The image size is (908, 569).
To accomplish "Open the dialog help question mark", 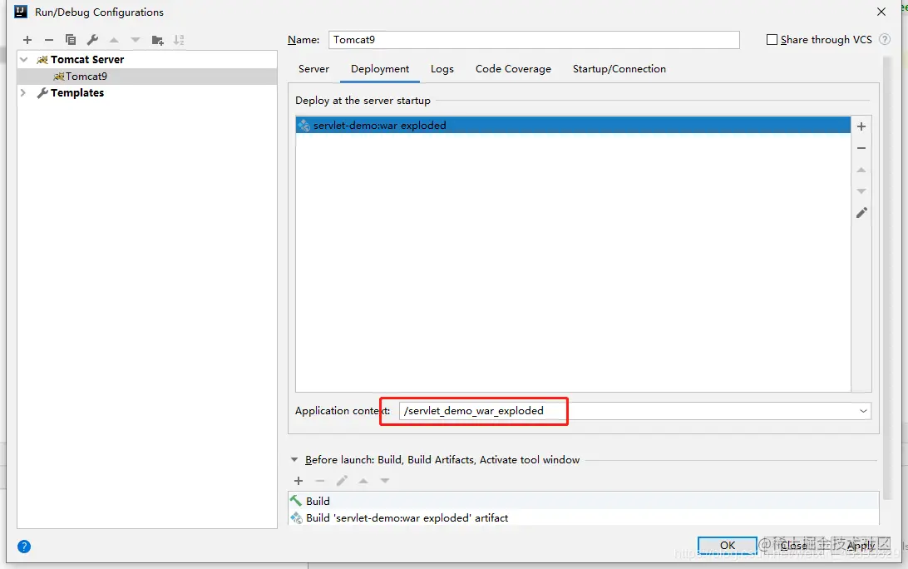I will (x=24, y=547).
